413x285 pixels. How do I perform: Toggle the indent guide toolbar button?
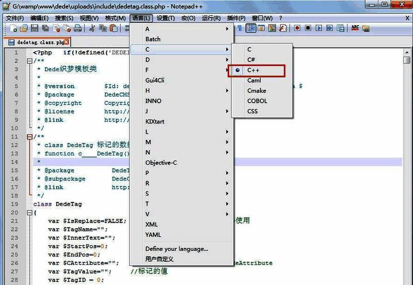pyautogui.click(x=251, y=28)
